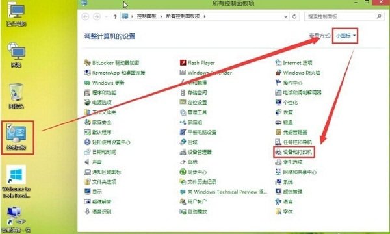This screenshot has width=390, height=234.
Task: Open 凭据管理器 item
Action: coord(291,133)
